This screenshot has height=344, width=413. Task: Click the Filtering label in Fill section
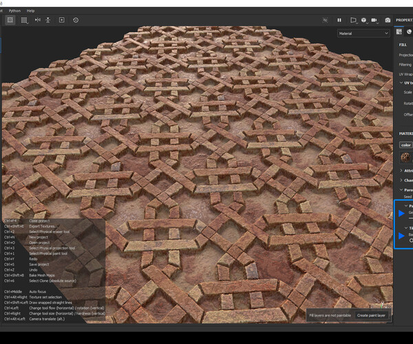click(x=405, y=65)
